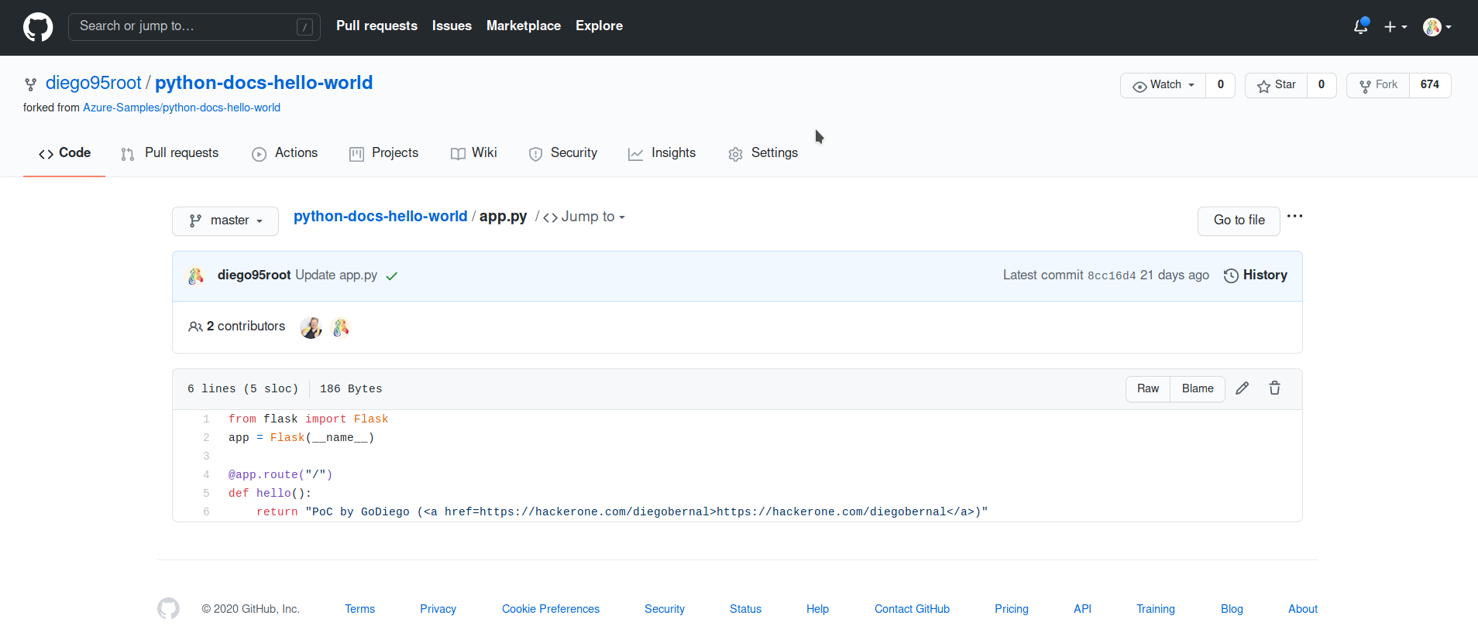Open Azure-Samples/python-docs-hello-world upstream link
Screen dimensions: 1478x643
(x=182, y=108)
